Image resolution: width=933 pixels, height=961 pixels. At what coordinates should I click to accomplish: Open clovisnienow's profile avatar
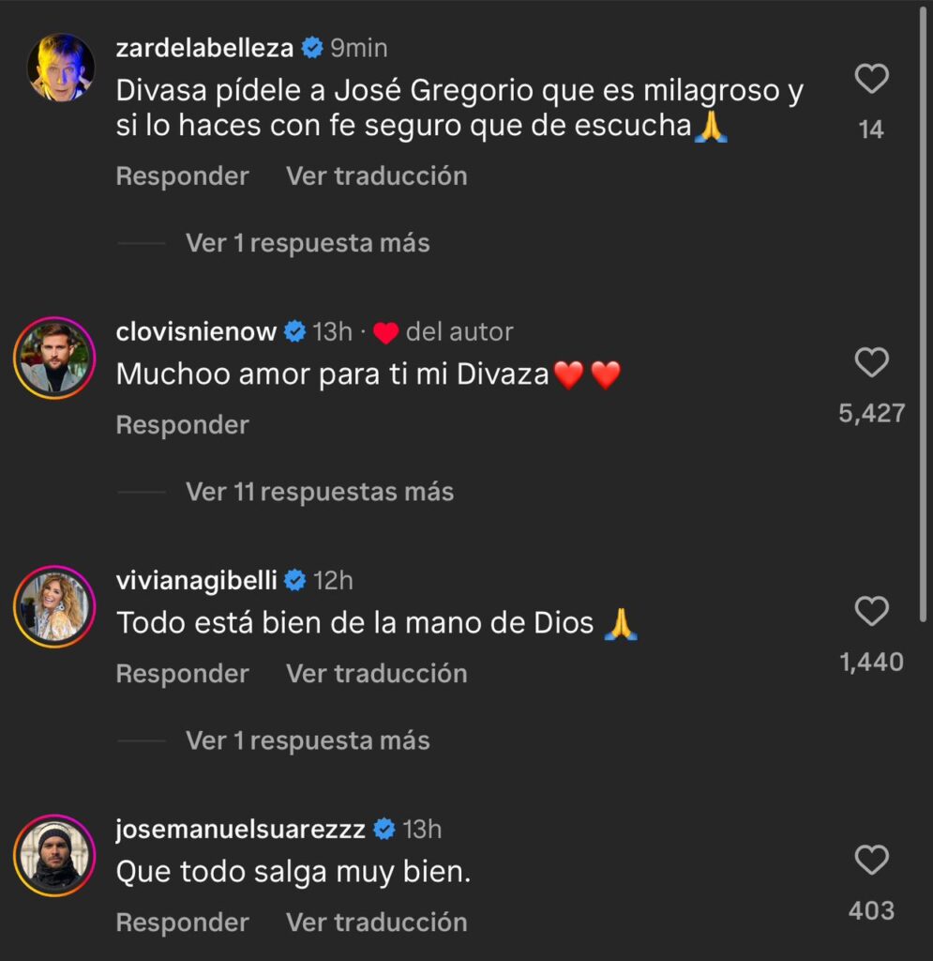(x=54, y=358)
